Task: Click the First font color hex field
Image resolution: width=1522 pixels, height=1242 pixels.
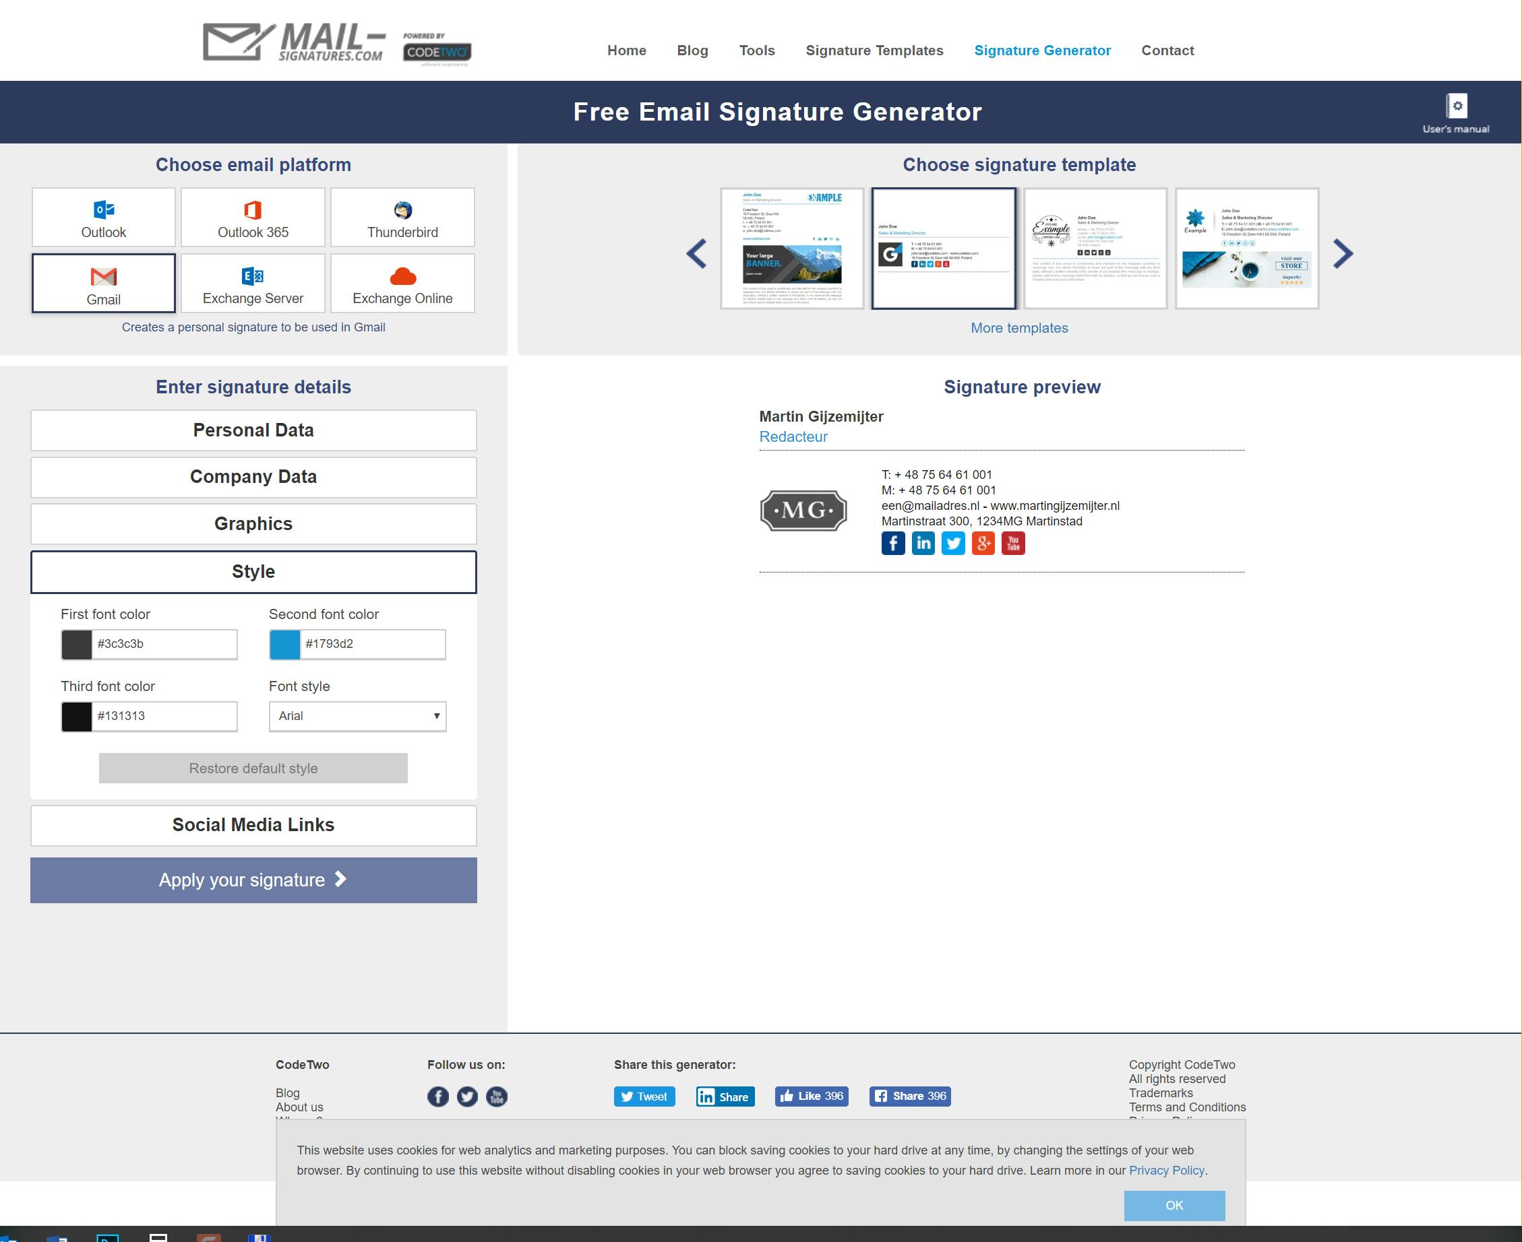Action: (164, 644)
